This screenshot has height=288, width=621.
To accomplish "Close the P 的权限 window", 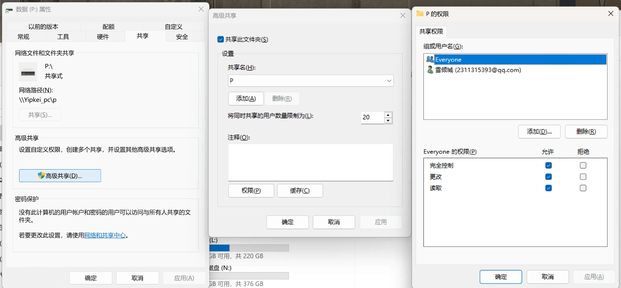I will (611, 14).
